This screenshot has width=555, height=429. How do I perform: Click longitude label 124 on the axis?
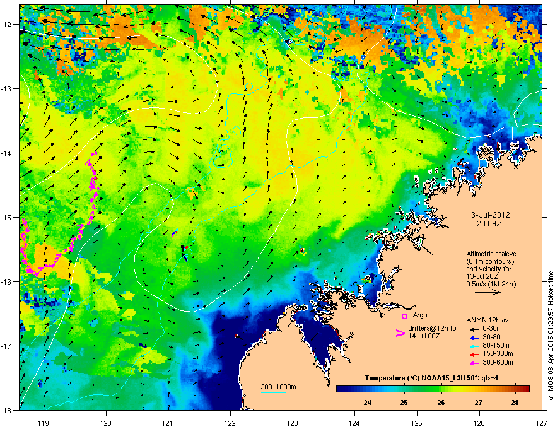(354, 423)
